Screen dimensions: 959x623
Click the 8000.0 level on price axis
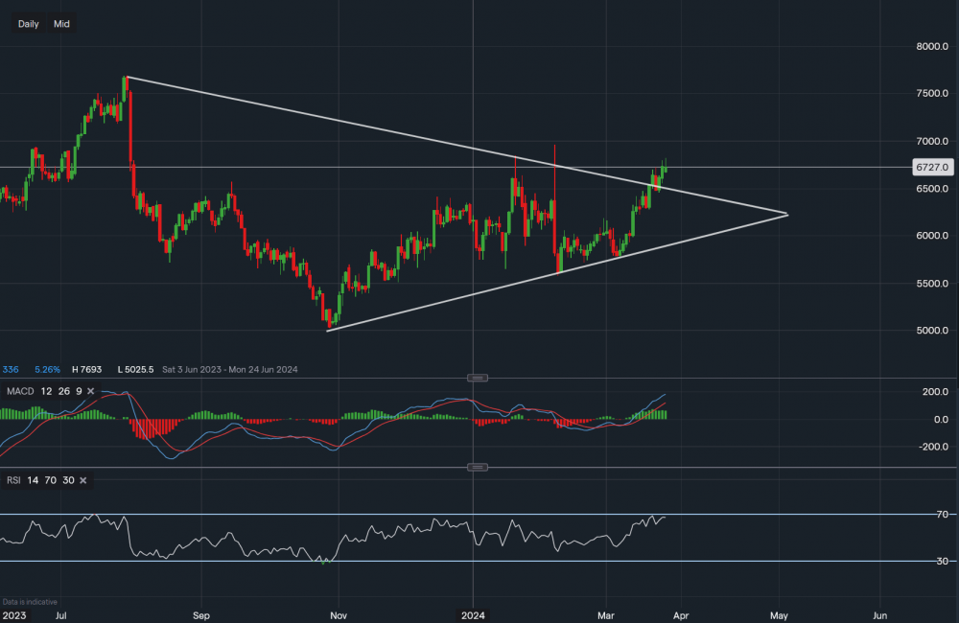click(x=931, y=46)
